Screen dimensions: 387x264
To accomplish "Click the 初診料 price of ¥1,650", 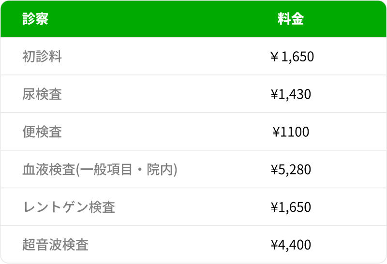I will click(x=291, y=57).
